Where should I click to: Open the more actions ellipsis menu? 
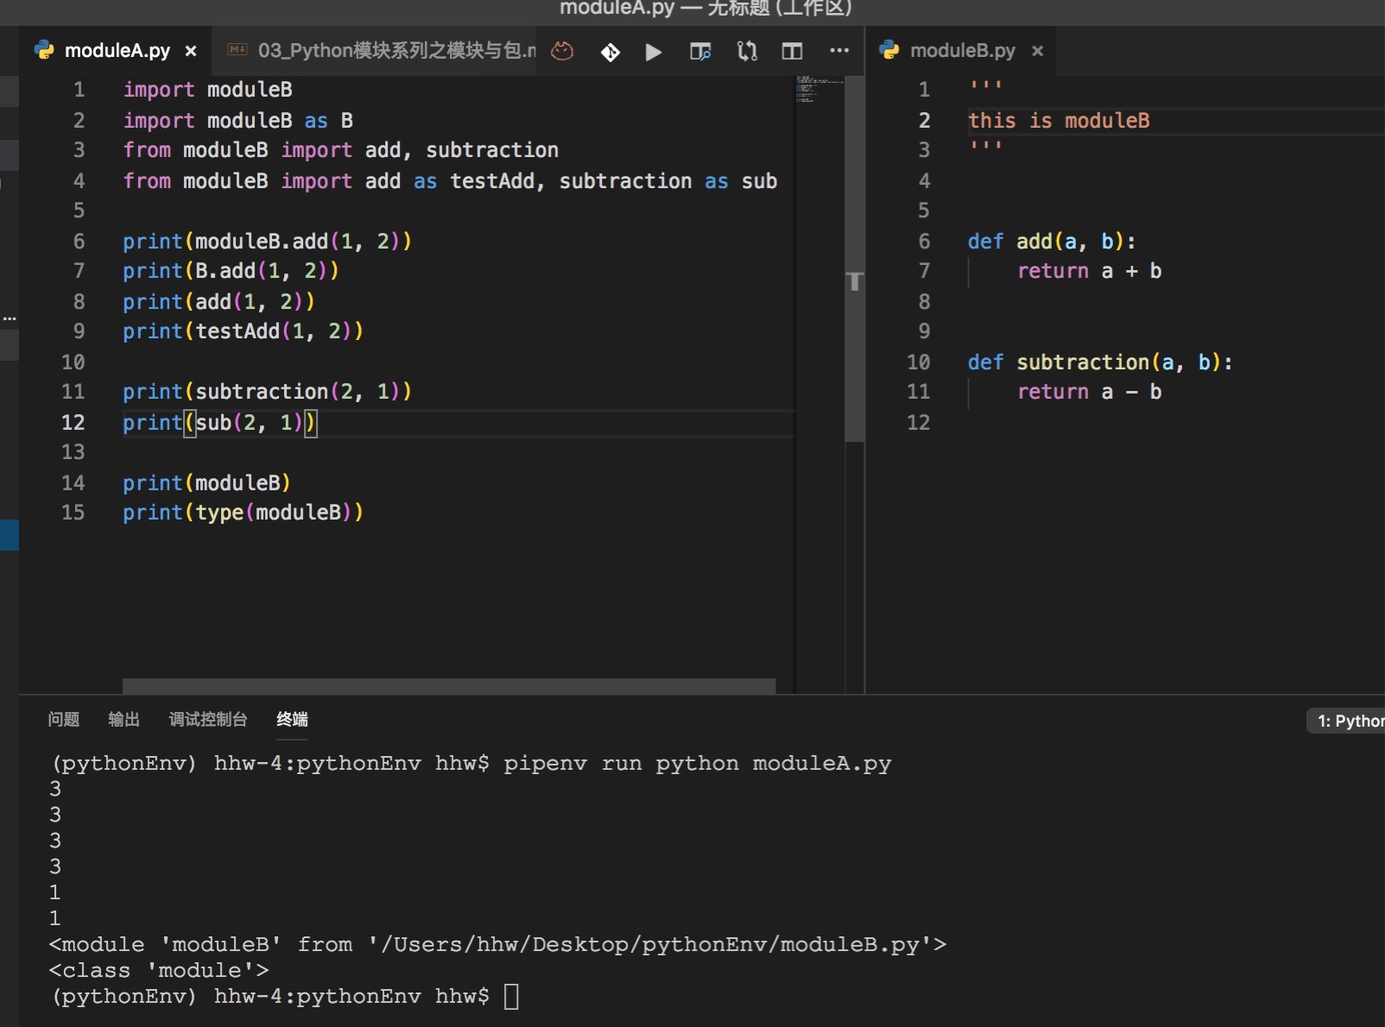838,51
